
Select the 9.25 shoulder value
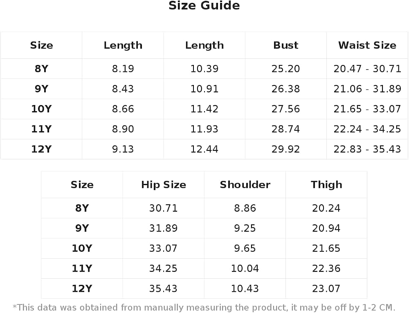coord(245,228)
